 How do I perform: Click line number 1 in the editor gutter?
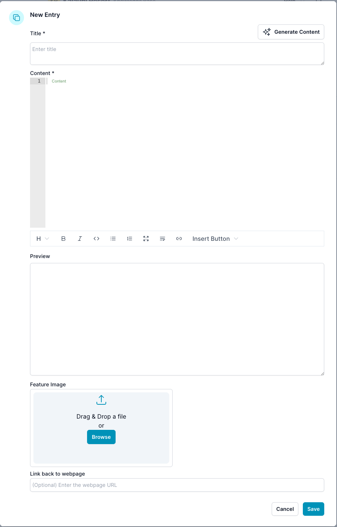click(x=39, y=81)
